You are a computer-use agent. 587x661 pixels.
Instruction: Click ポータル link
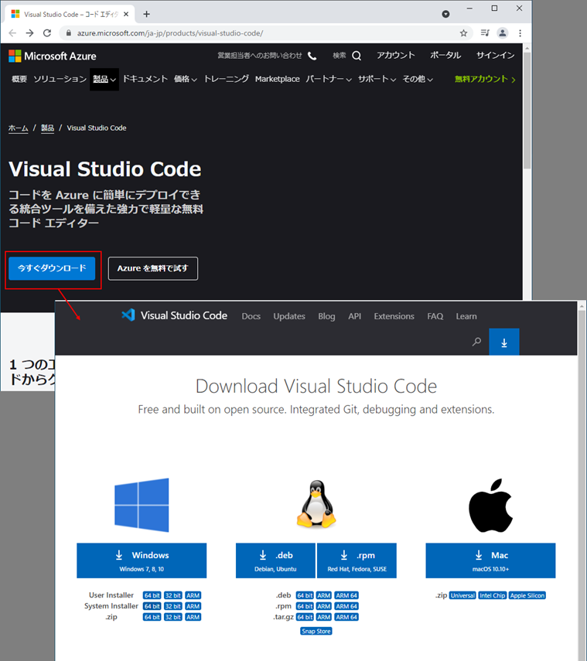click(x=445, y=56)
